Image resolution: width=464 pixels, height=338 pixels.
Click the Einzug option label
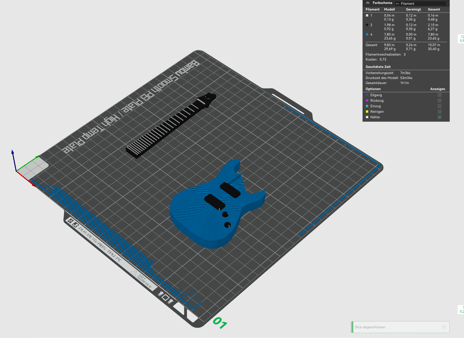(x=375, y=106)
